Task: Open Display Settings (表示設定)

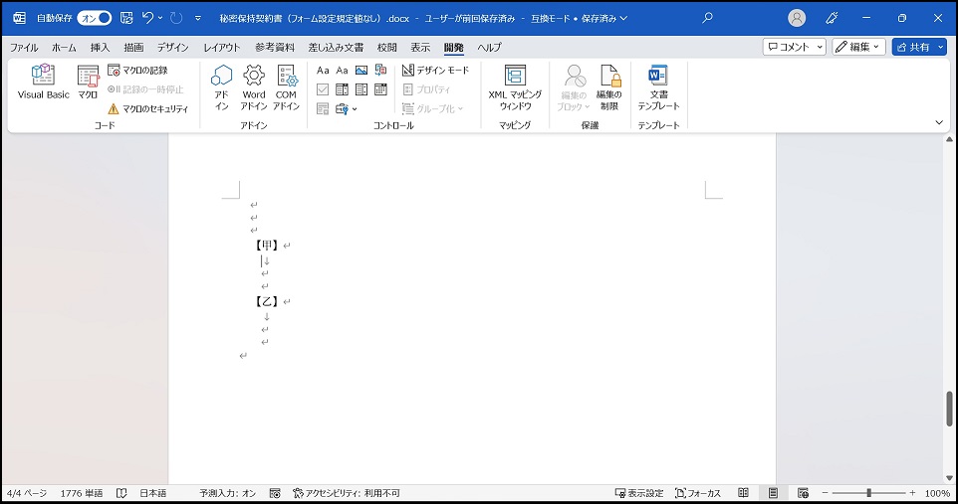Action: pyautogui.click(x=639, y=493)
